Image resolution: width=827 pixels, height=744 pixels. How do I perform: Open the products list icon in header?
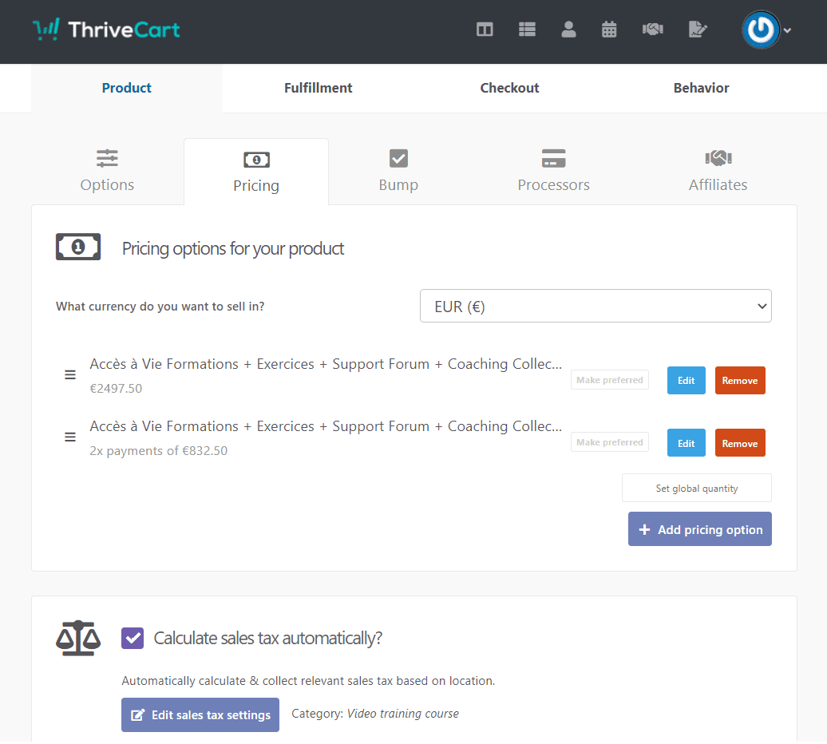coord(527,30)
